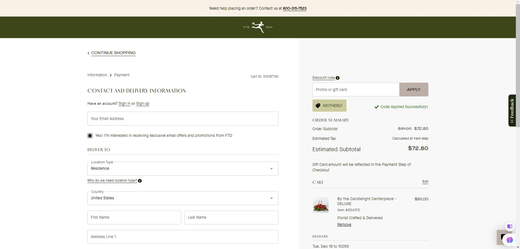Click By the Candlelight Centerpiece product name

[x=367, y=201]
